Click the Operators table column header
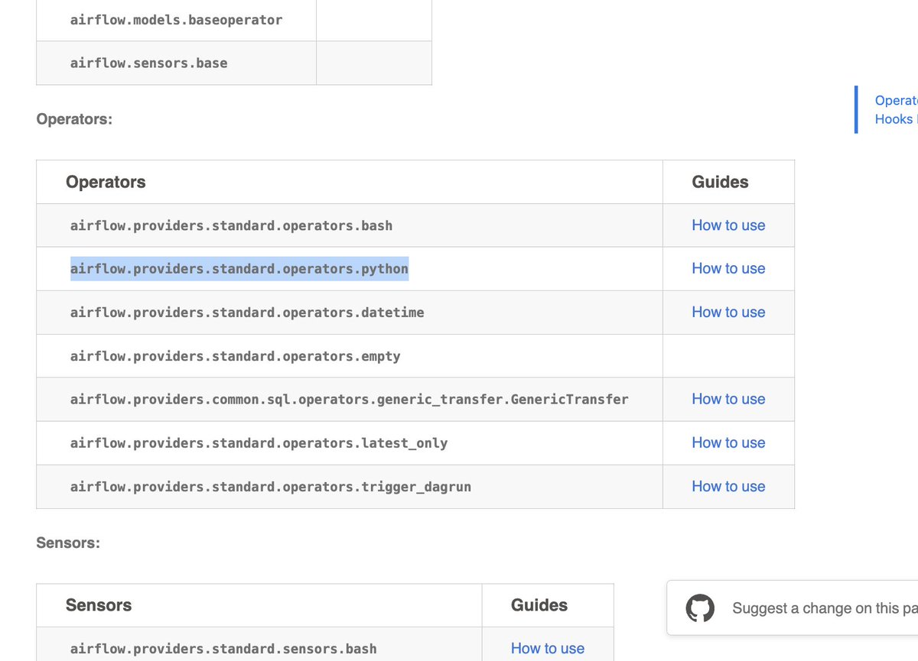Viewport: 918px width, 661px height. point(106,182)
